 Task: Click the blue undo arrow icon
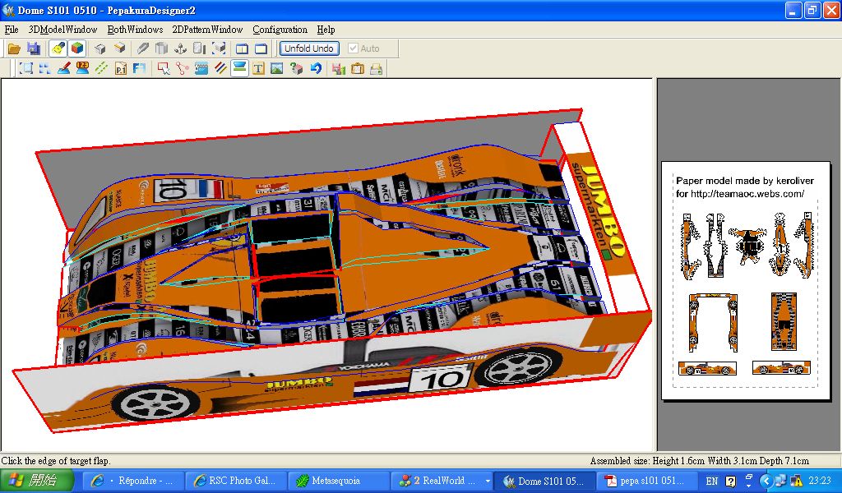pyautogui.click(x=316, y=69)
